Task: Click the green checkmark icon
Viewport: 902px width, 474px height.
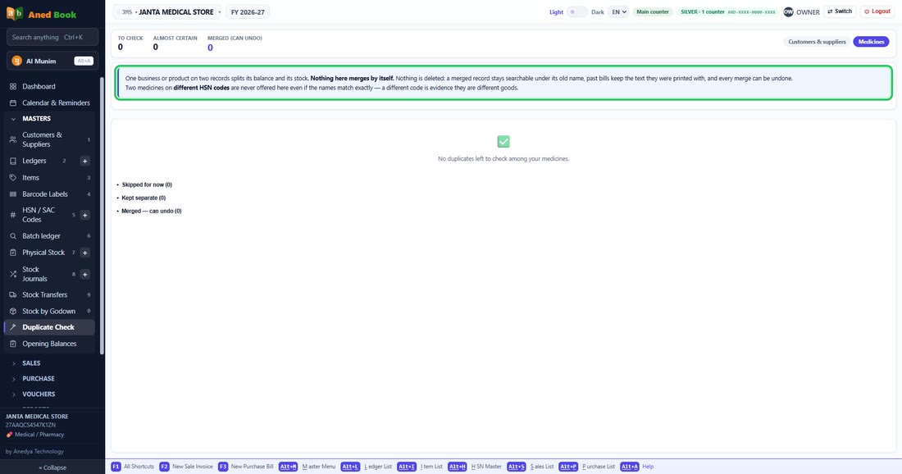Action: tap(503, 142)
